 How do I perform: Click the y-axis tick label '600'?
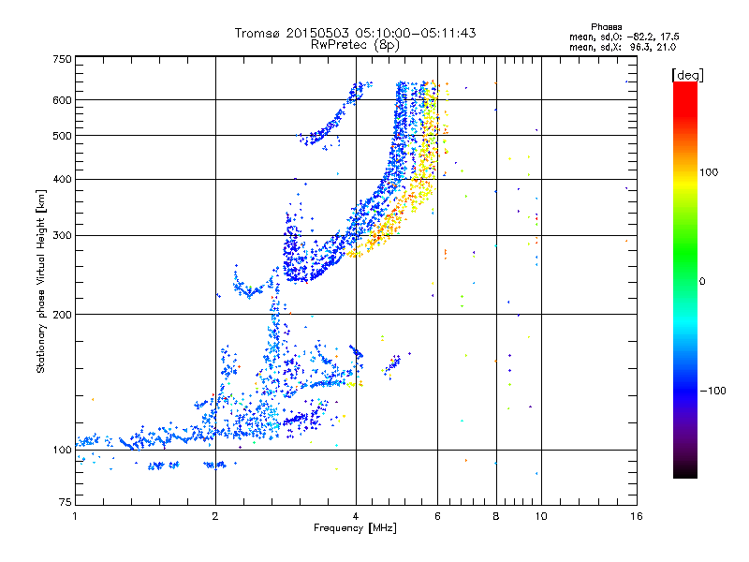[x=62, y=100]
